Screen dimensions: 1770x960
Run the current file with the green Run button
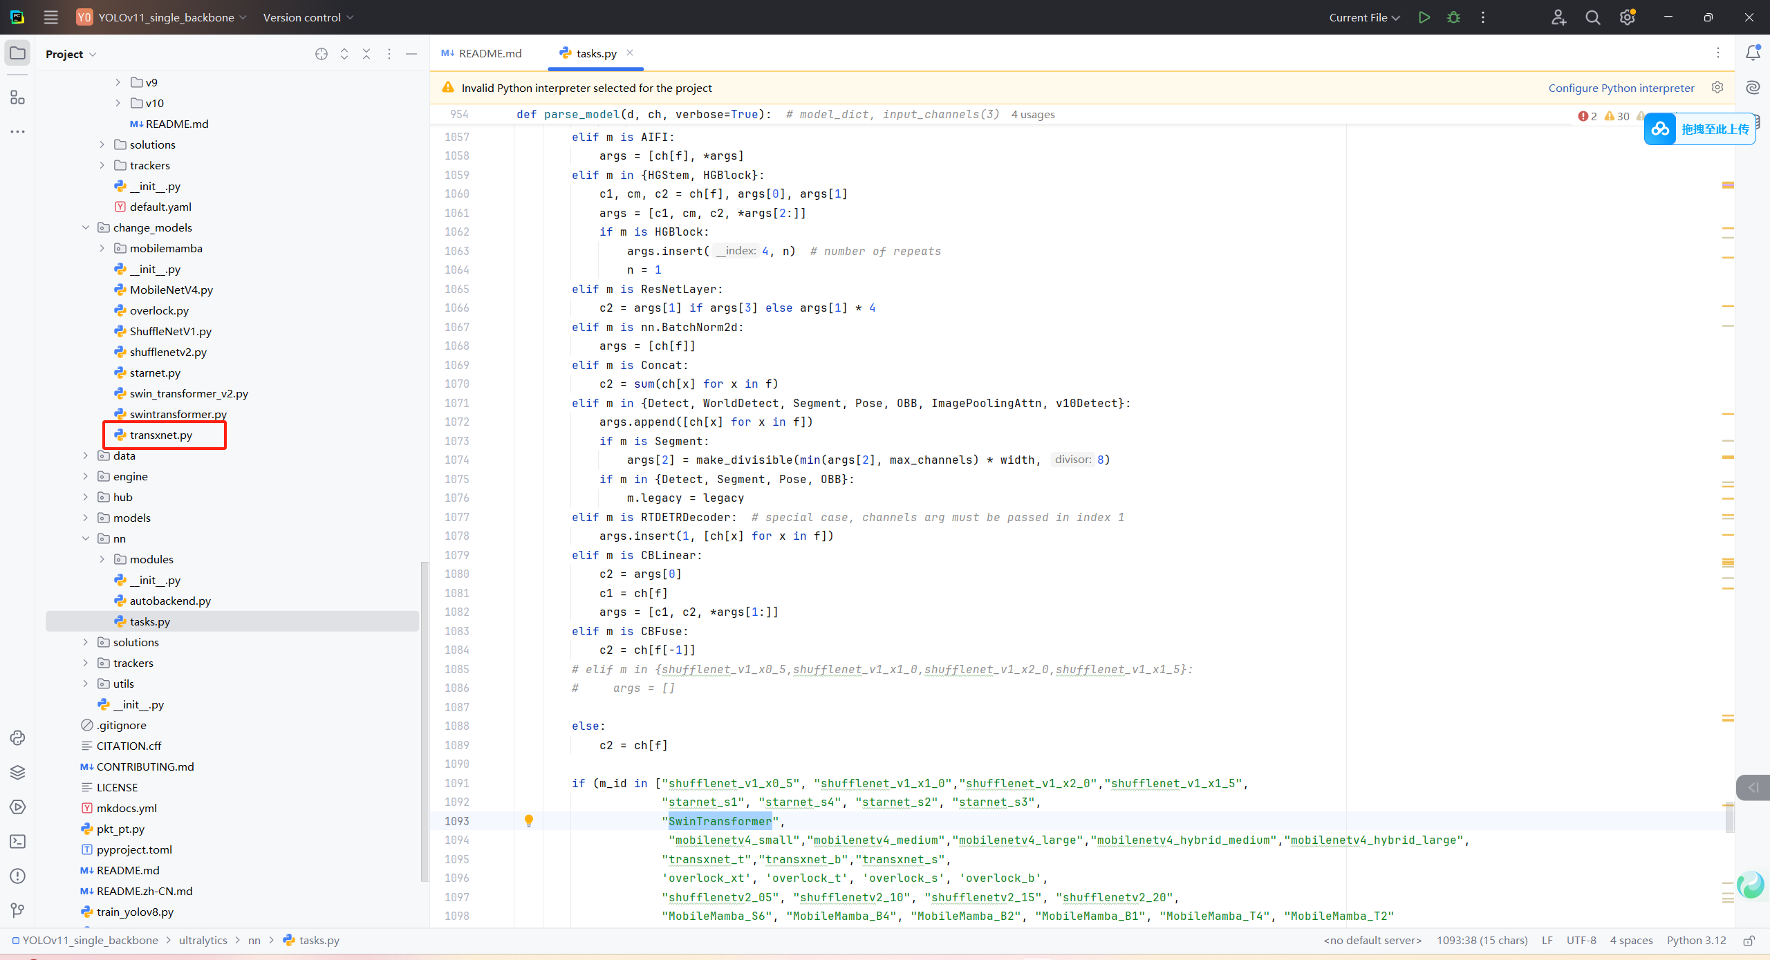[1424, 17]
